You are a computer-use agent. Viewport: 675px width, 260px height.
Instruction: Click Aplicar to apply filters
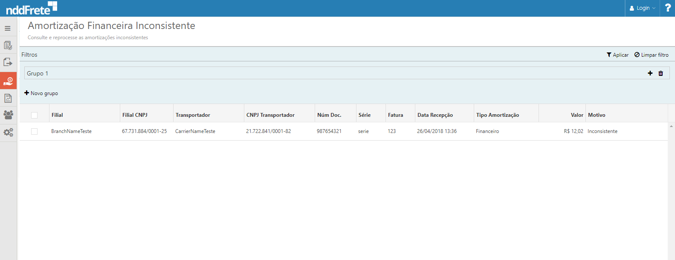coord(617,55)
